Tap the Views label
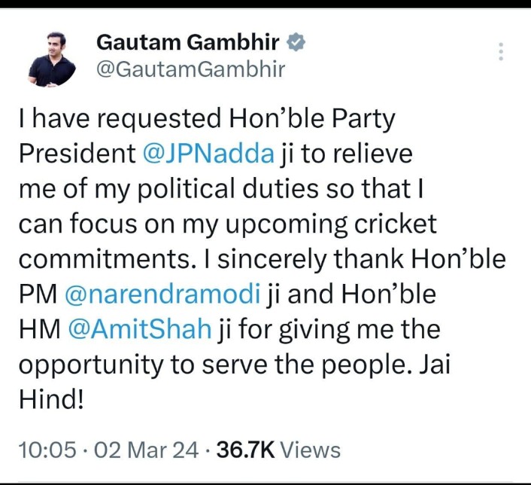 311,450
